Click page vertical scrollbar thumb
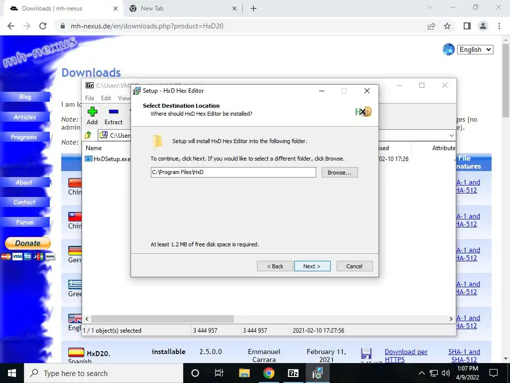510x383 pixels. (506, 80)
